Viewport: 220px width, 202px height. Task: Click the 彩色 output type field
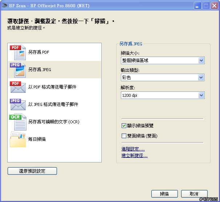[x=163, y=78]
